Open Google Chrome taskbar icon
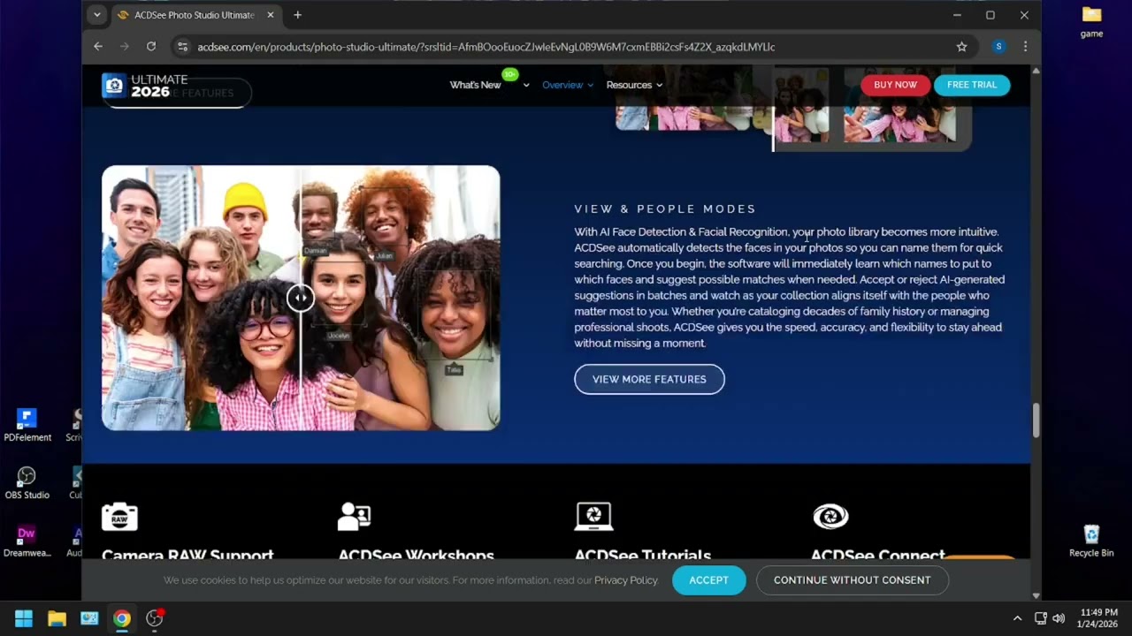Screen dimensions: 1132x636 click(x=122, y=618)
